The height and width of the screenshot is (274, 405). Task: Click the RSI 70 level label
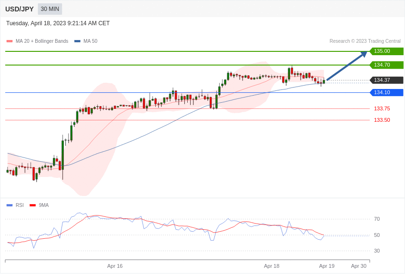(x=377, y=219)
